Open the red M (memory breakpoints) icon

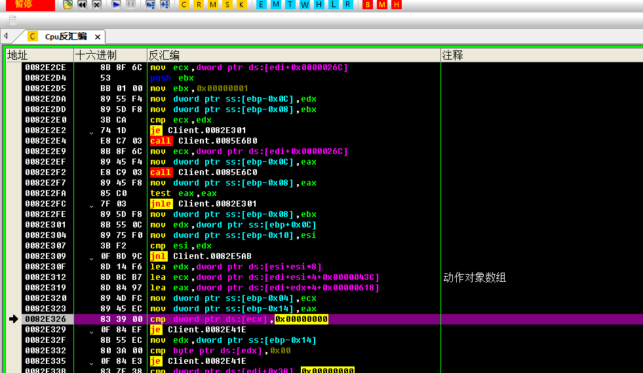point(381,5)
